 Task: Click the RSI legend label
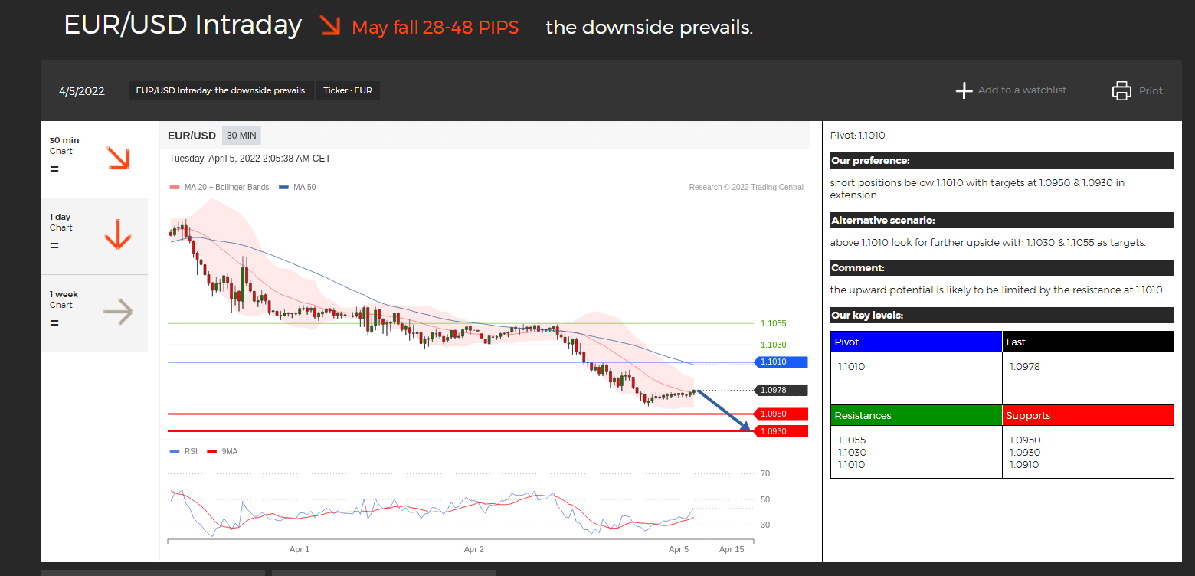(x=191, y=451)
